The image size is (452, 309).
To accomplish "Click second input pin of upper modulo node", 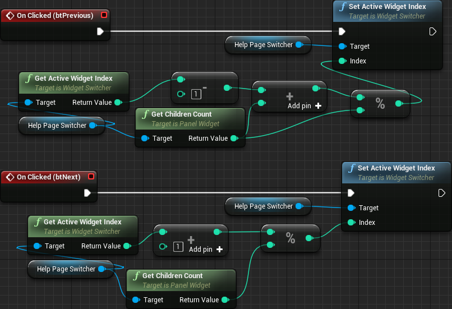I will [x=360, y=110].
